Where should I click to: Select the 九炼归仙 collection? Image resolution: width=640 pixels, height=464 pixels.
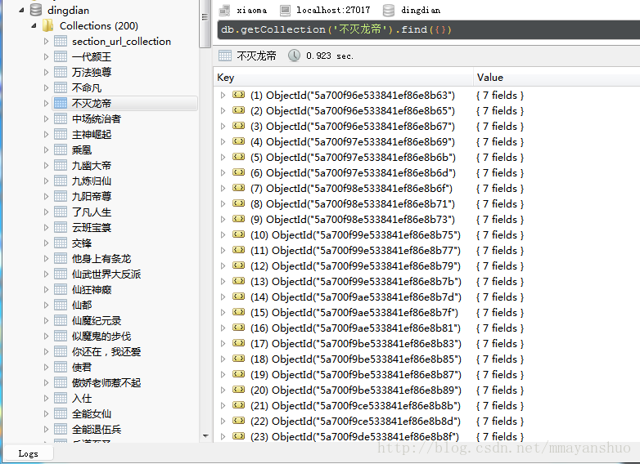[x=92, y=181]
